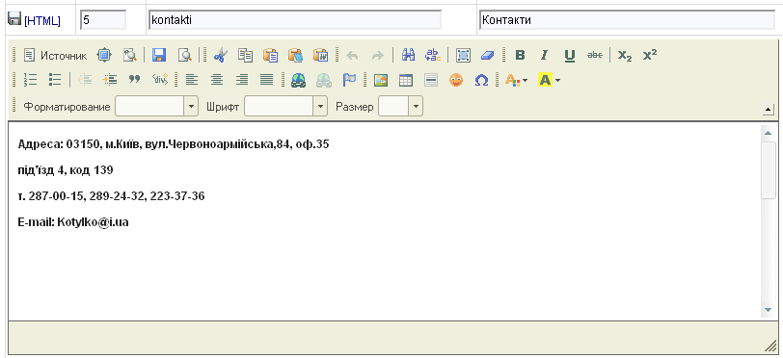Click the insert image icon
This screenshot has height=358, width=783.
tap(381, 80)
